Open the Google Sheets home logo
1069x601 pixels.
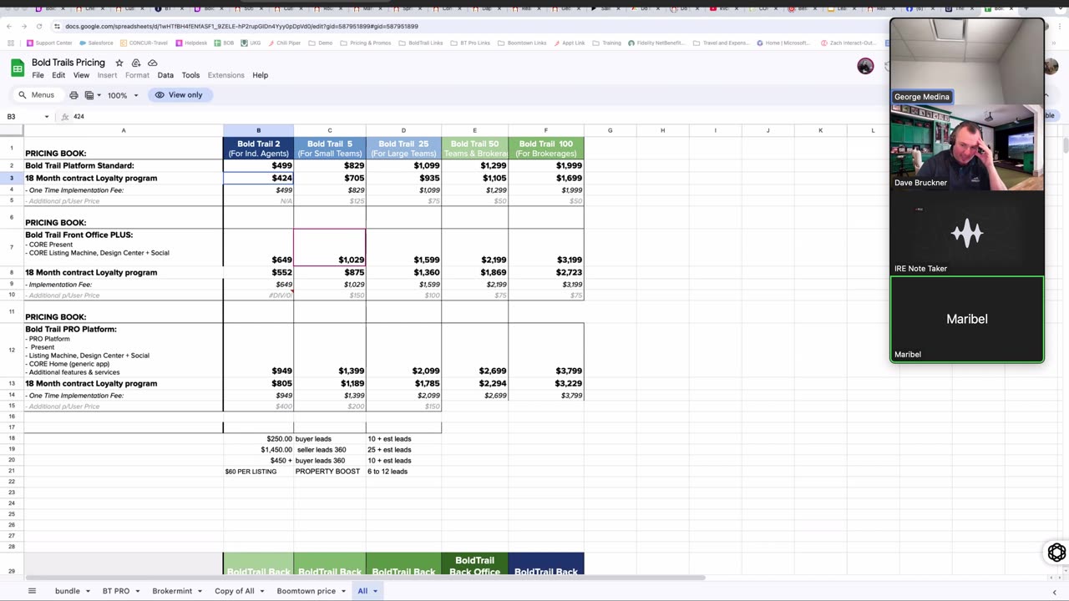(x=18, y=68)
